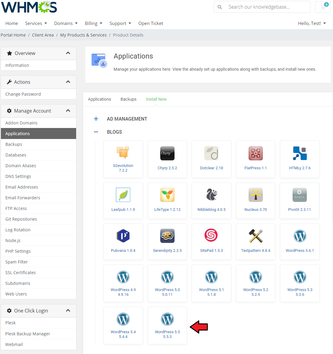Open DNS Settings in sidebar

(x=38, y=176)
